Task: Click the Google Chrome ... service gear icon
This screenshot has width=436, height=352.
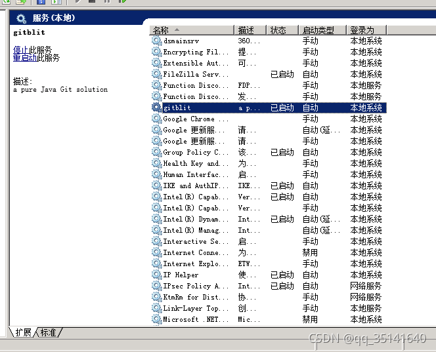Action: click(x=156, y=119)
